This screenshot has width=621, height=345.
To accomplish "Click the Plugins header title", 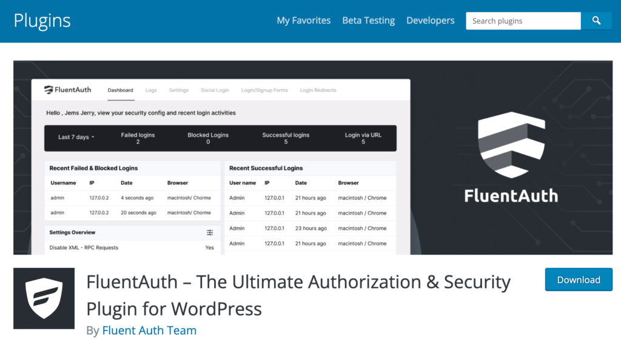I will coord(42,21).
